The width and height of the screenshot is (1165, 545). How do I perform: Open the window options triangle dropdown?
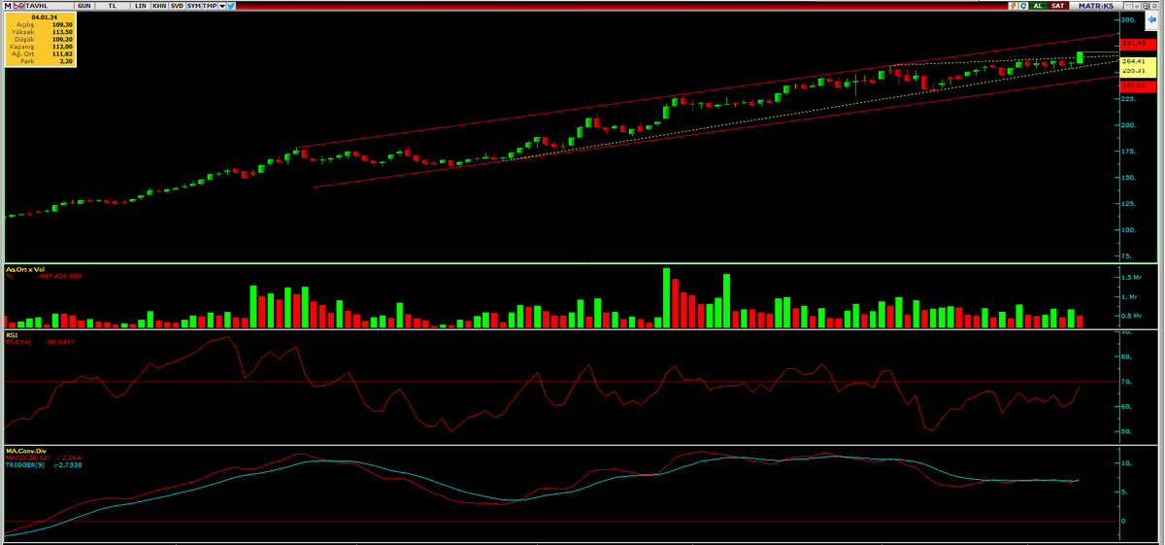1128,6
